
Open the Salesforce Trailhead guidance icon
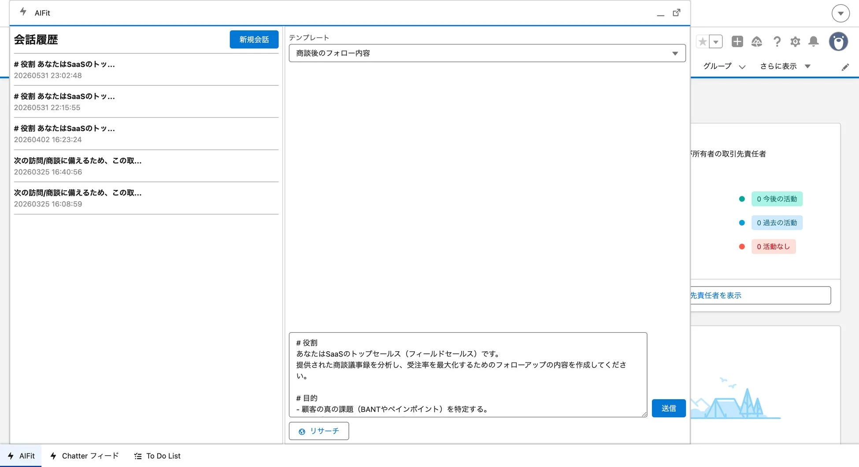tap(757, 42)
